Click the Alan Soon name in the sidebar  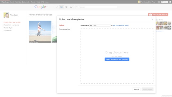click(14, 15)
